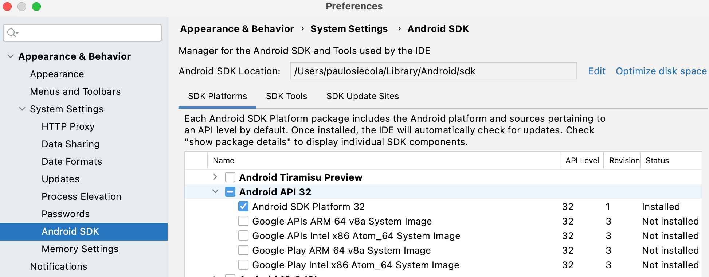709x277 pixels.
Task: Click the search magnifier icon in sidebar
Action: pyautogui.click(x=12, y=33)
